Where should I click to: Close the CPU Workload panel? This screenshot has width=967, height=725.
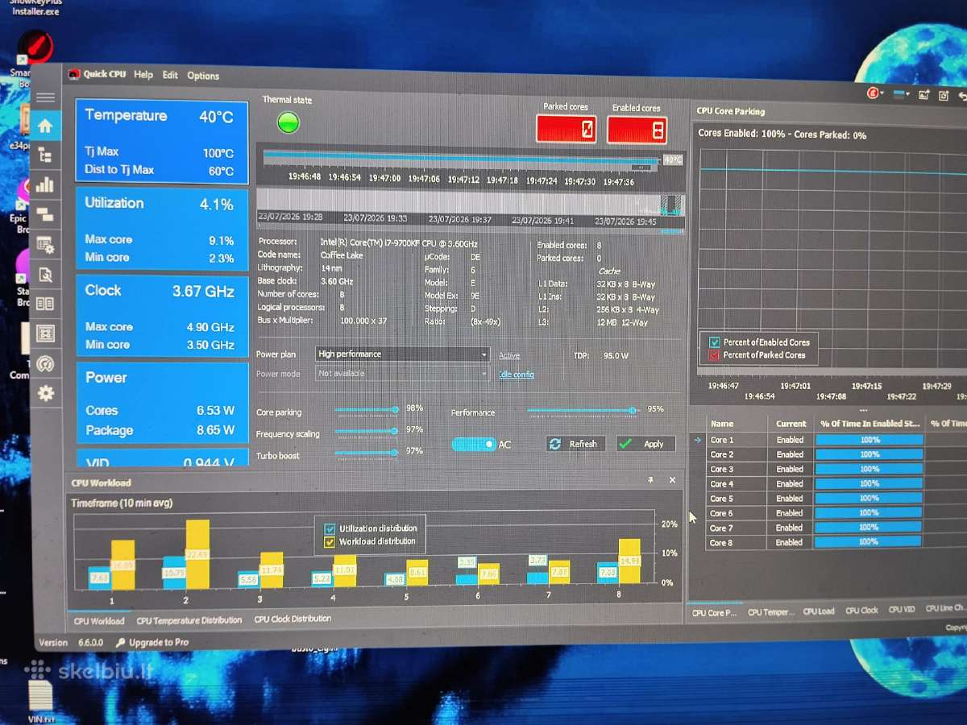point(672,479)
